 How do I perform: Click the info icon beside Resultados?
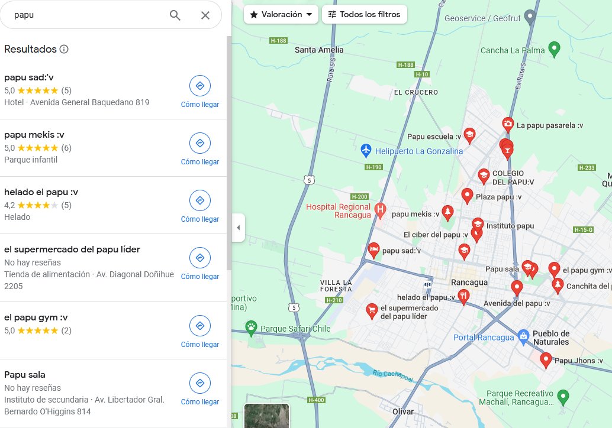click(x=63, y=50)
